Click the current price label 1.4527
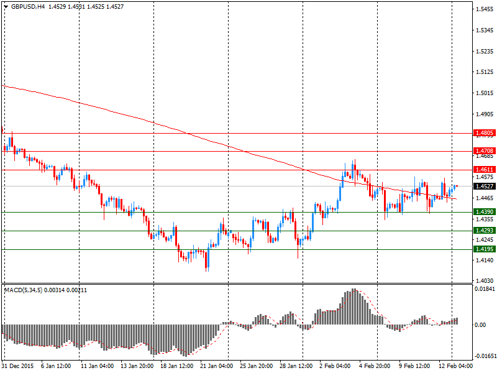This screenshot has height=373, width=497. [485, 186]
